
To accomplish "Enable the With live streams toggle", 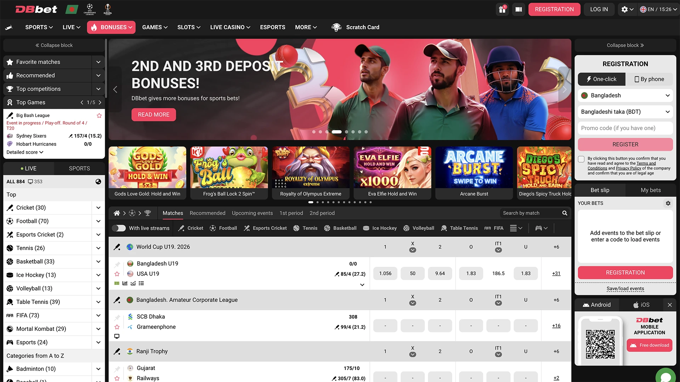I will point(119,228).
